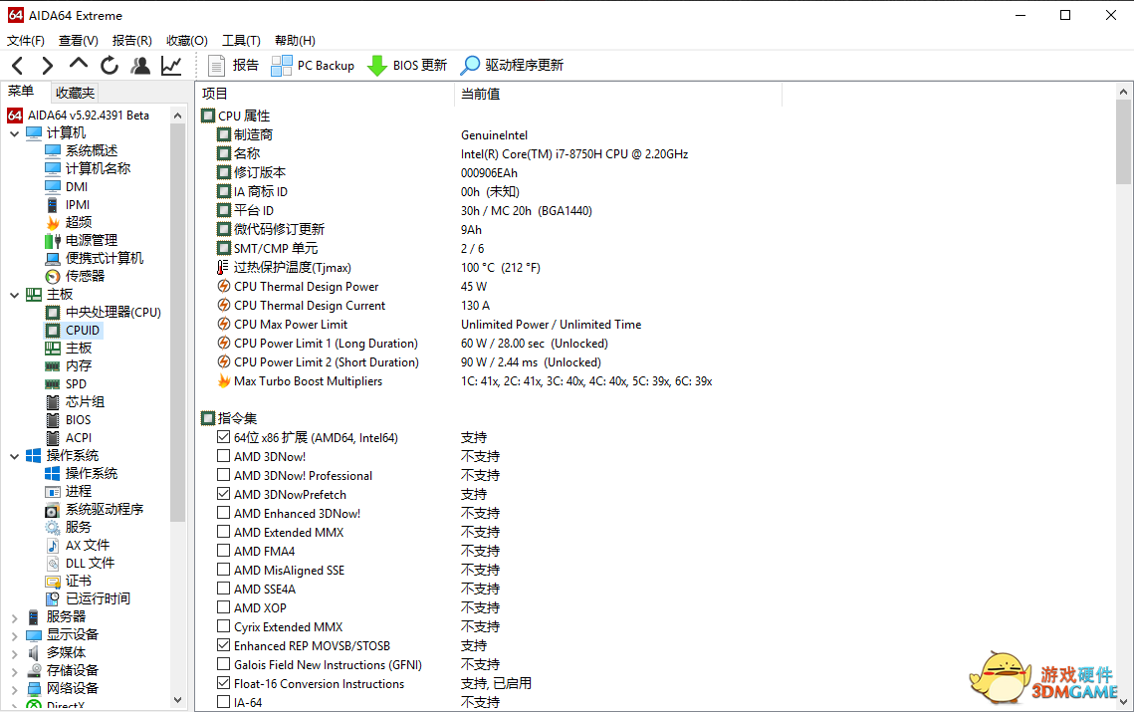The image size is (1134, 712).
Task: Select 超频 flame icon in tree
Action: pyautogui.click(x=52, y=222)
